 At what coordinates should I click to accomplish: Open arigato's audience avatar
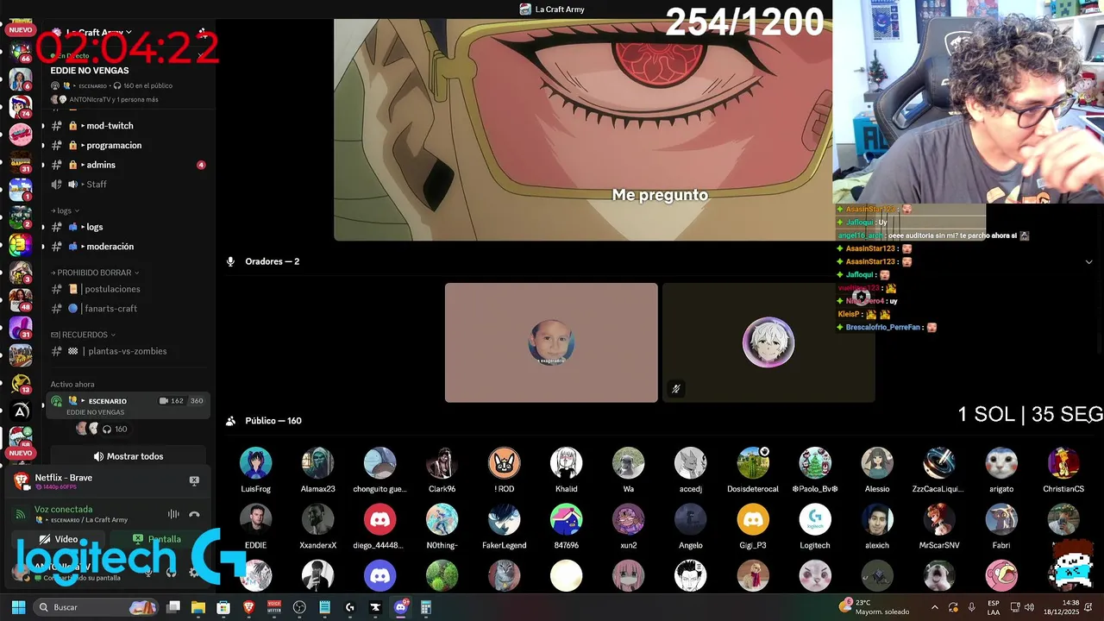[1001, 463]
